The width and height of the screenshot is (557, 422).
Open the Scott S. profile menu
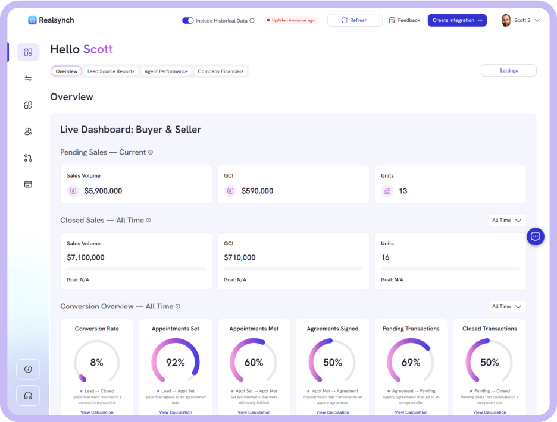click(521, 20)
